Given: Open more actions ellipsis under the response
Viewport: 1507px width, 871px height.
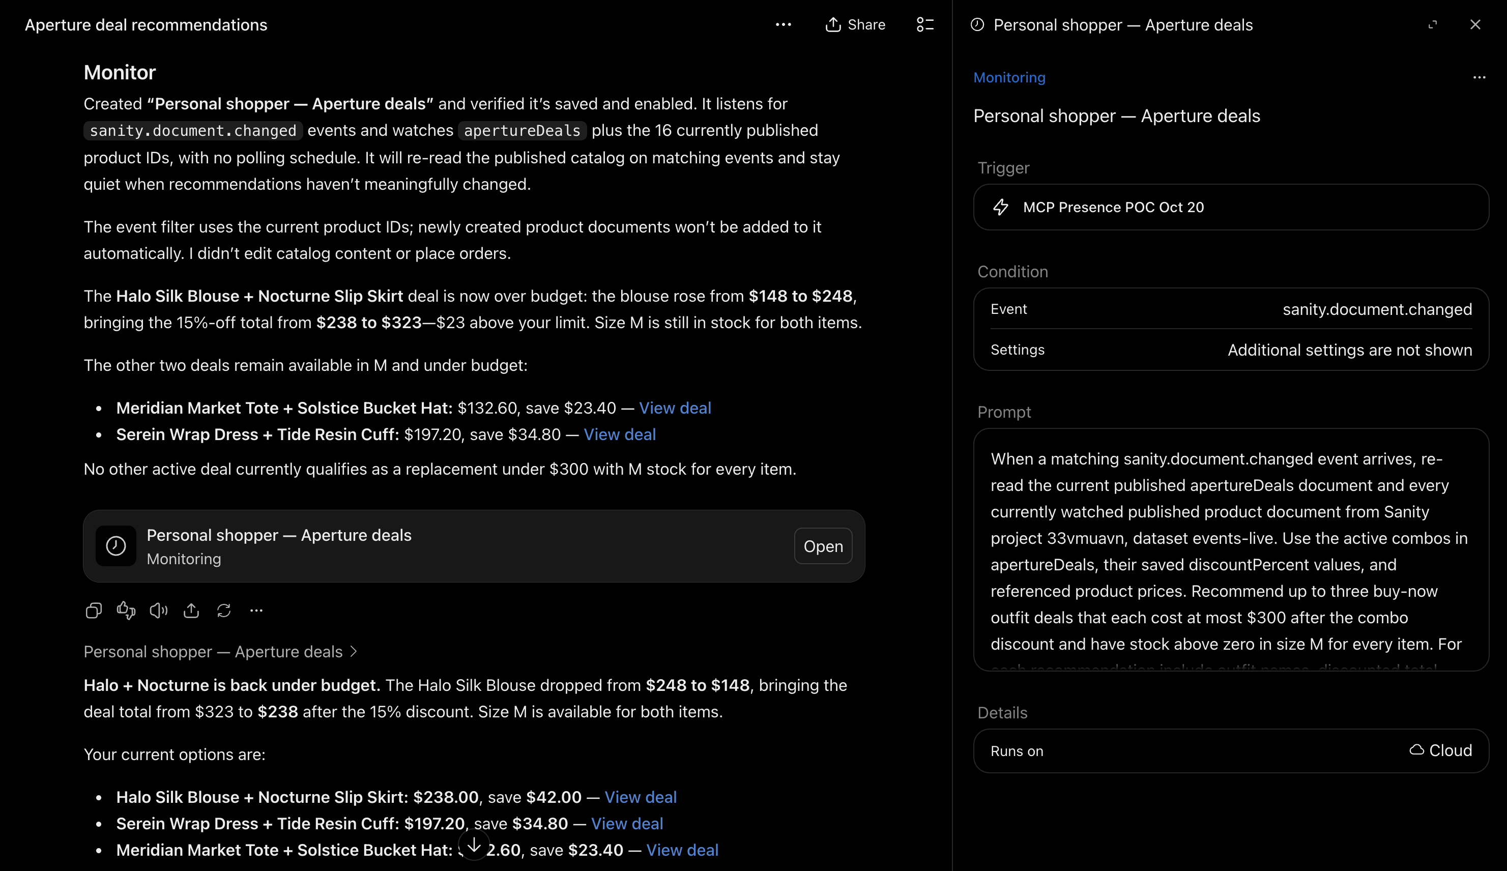Looking at the screenshot, I should pyautogui.click(x=256, y=611).
